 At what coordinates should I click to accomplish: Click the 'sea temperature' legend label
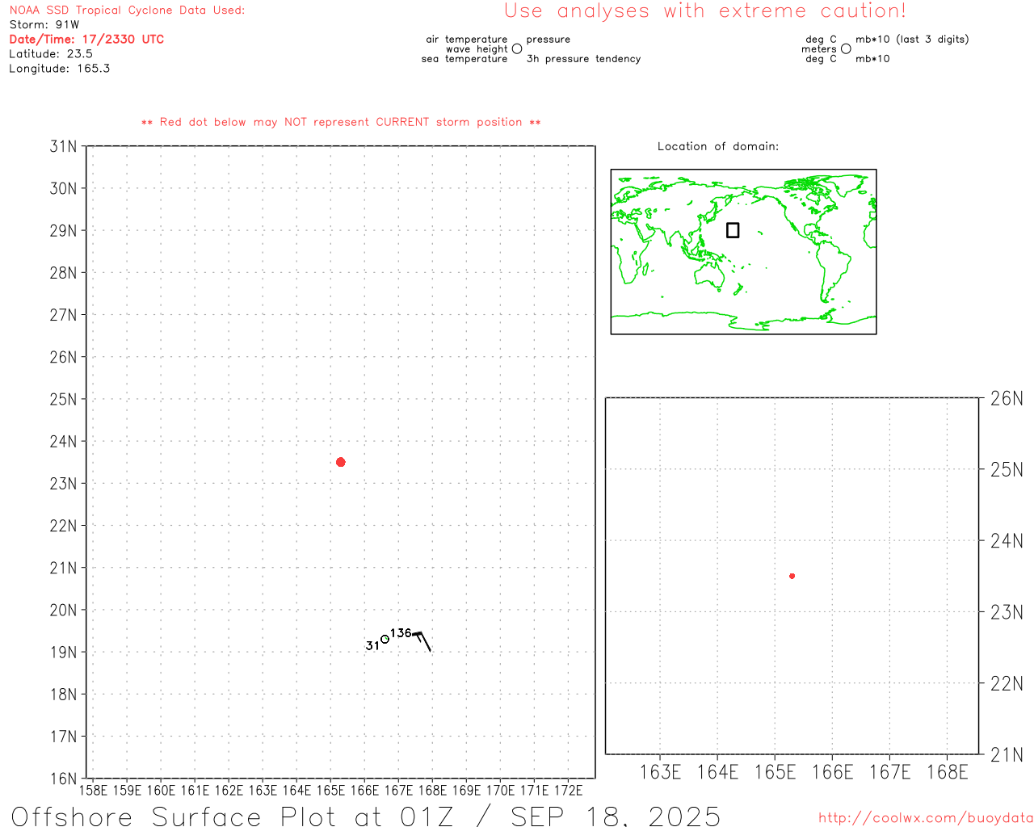tap(464, 58)
